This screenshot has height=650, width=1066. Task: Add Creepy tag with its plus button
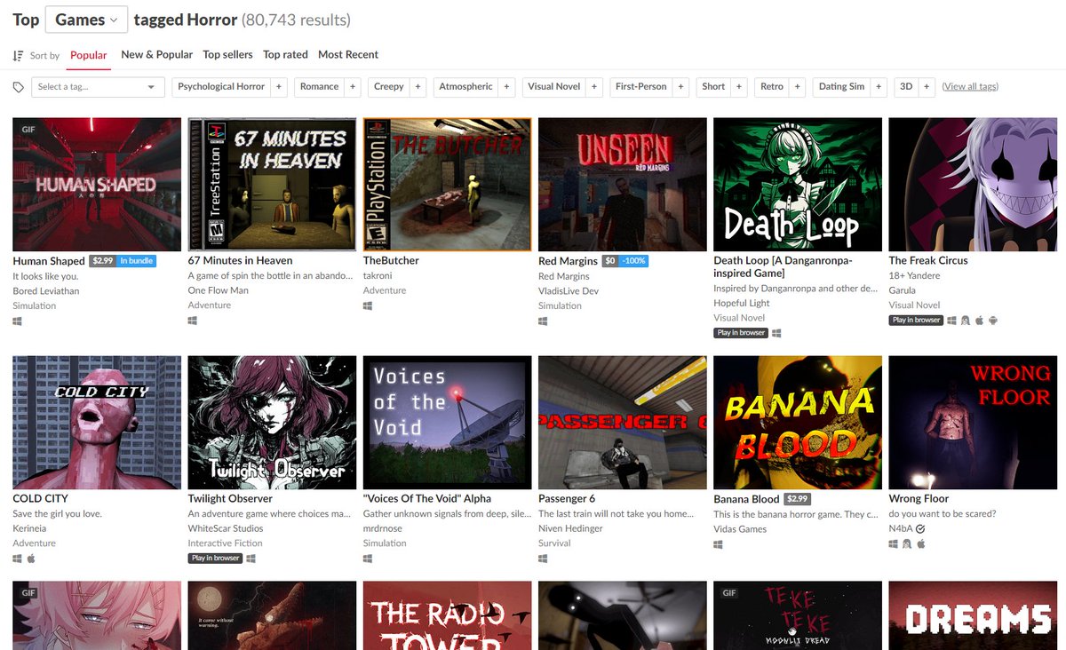418,87
